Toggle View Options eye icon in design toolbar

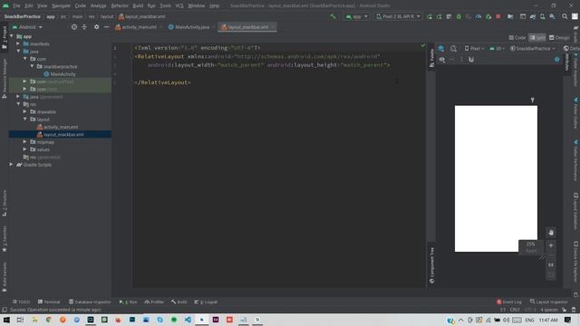click(442, 59)
